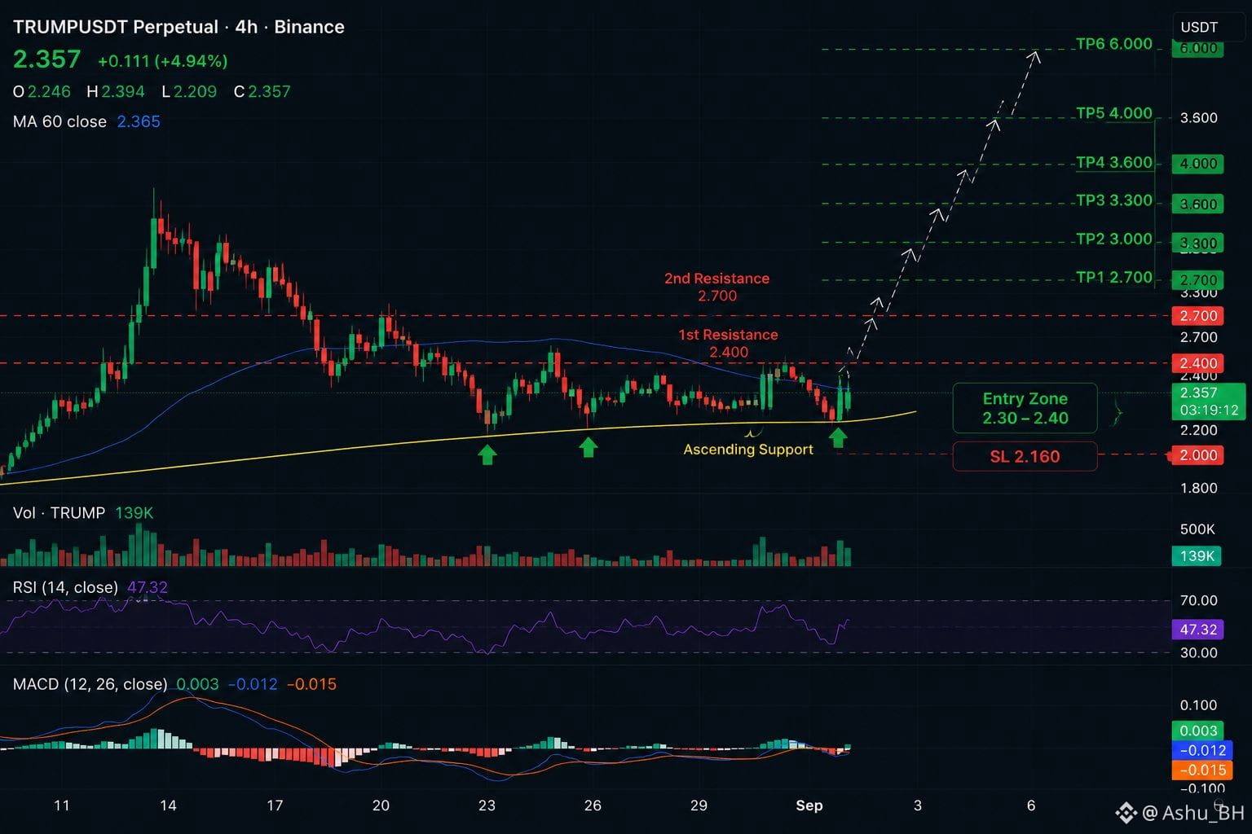
Task: Click the 1st Resistance annotation text
Action: coord(729,343)
